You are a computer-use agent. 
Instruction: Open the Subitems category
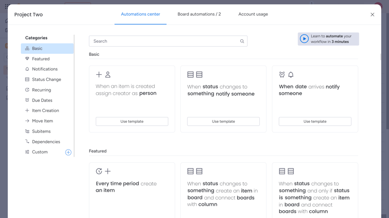41,132
